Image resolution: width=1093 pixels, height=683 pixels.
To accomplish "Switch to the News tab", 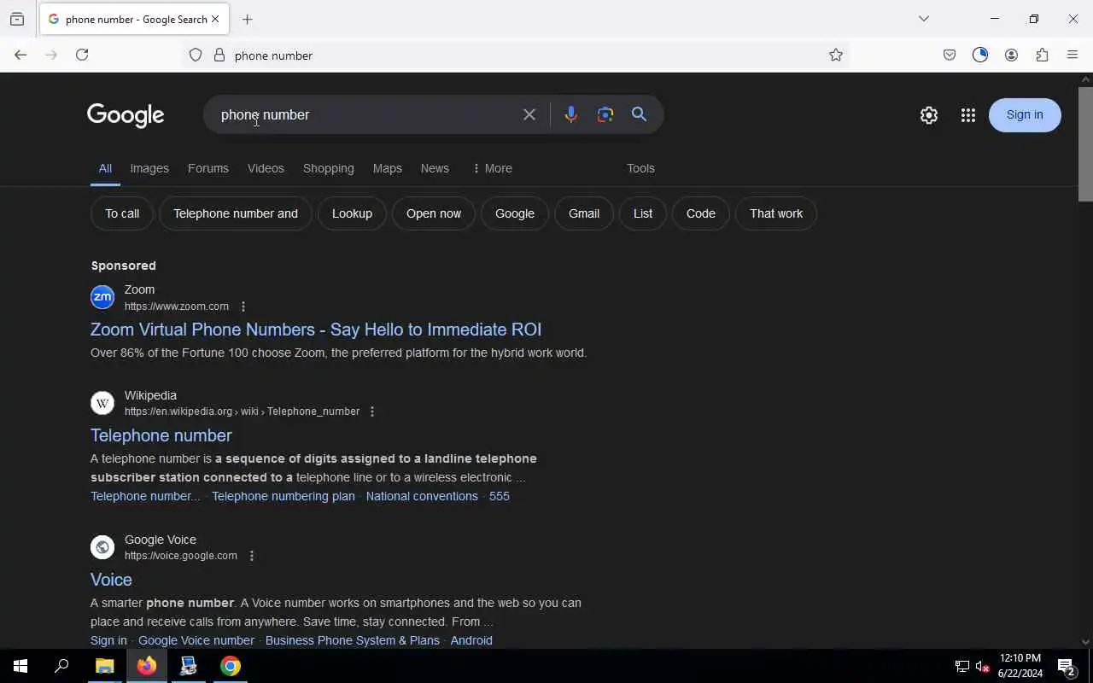I will point(435,168).
